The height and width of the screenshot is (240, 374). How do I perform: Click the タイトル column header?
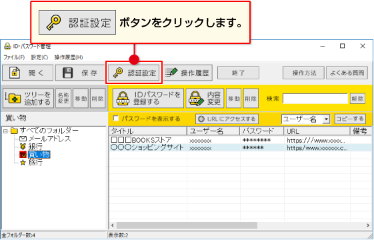[148, 131]
